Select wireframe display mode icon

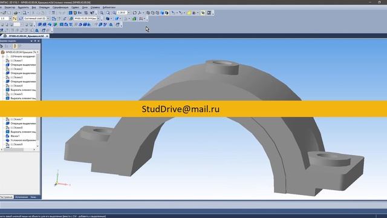[148, 13]
